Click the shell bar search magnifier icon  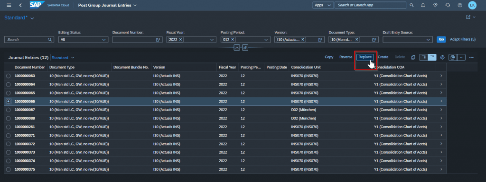coord(411,5)
